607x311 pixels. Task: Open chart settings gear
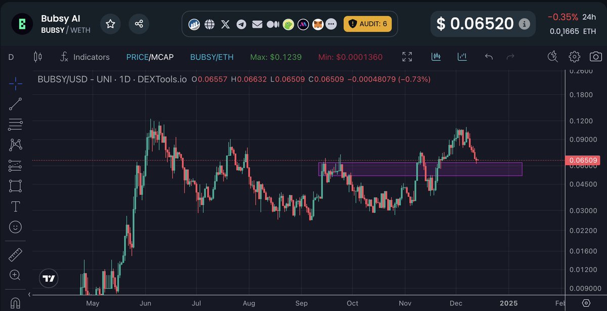click(x=574, y=57)
